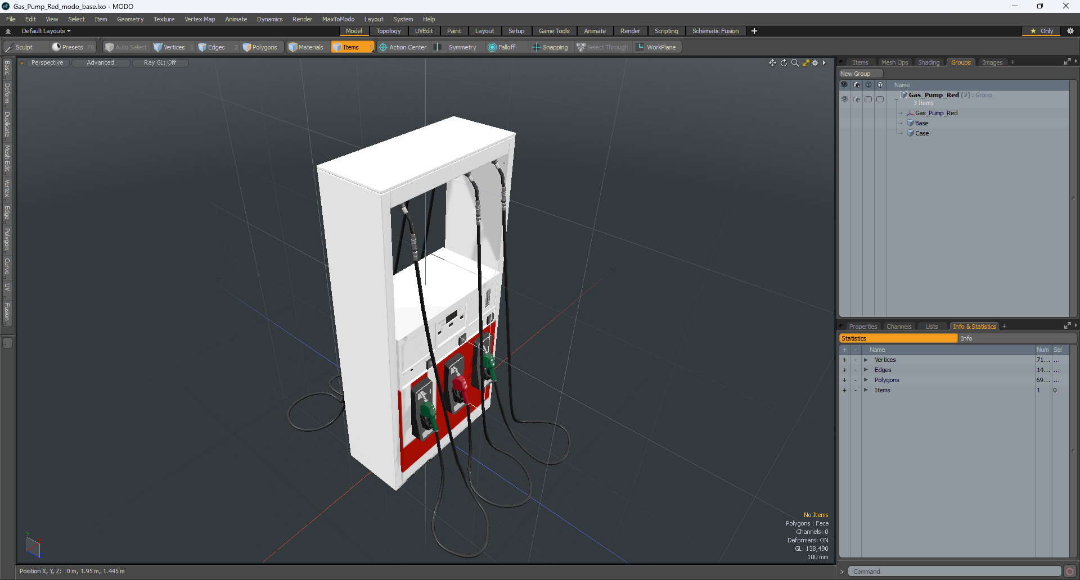This screenshot has height=580, width=1080.
Task: Open the Default Layouts dropdown
Action: coord(46,31)
